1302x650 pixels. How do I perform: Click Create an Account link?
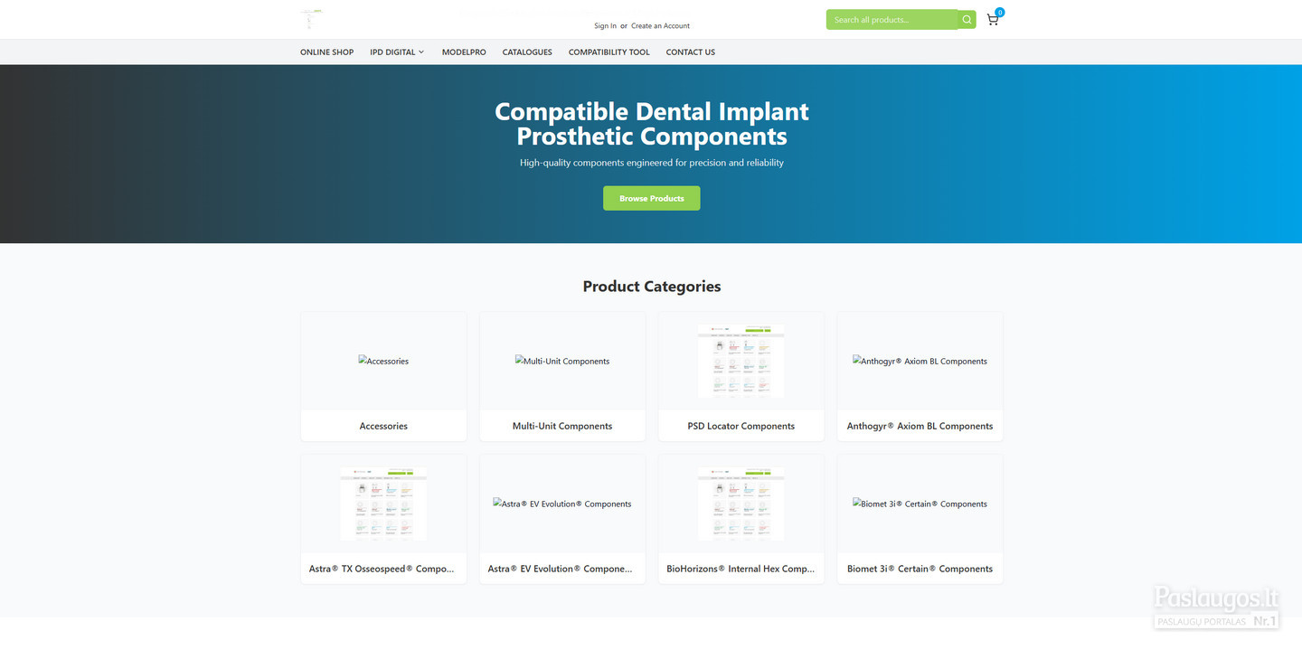pyautogui.click(x=660, y=26)
